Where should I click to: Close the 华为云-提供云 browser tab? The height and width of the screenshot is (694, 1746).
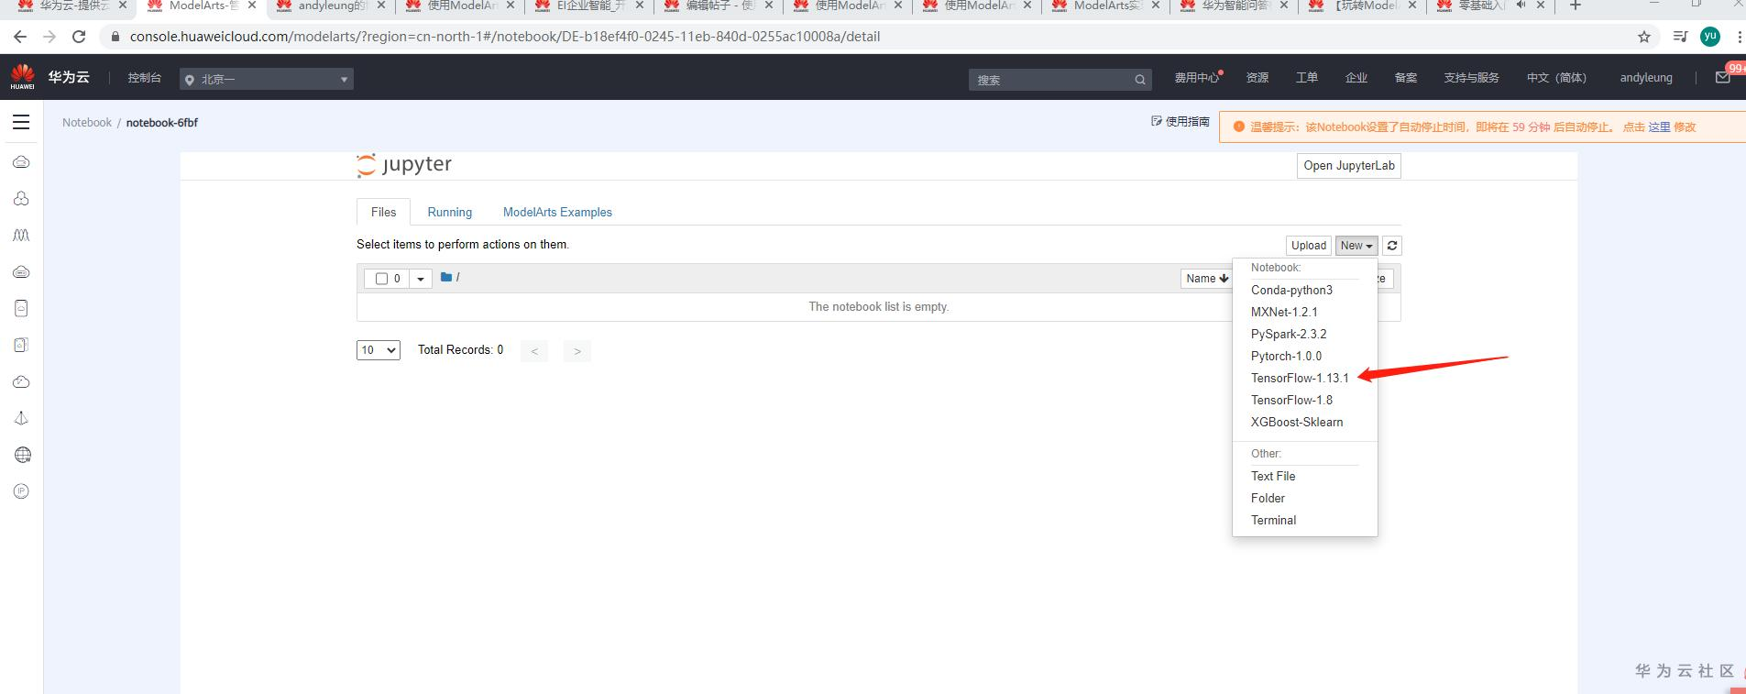123,6
